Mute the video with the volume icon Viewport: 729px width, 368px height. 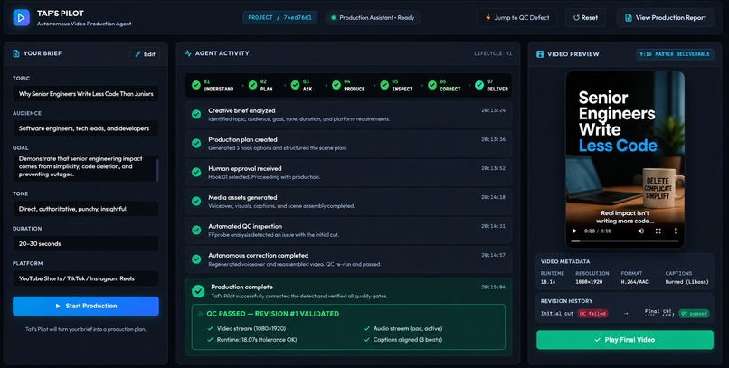(641, 231)
